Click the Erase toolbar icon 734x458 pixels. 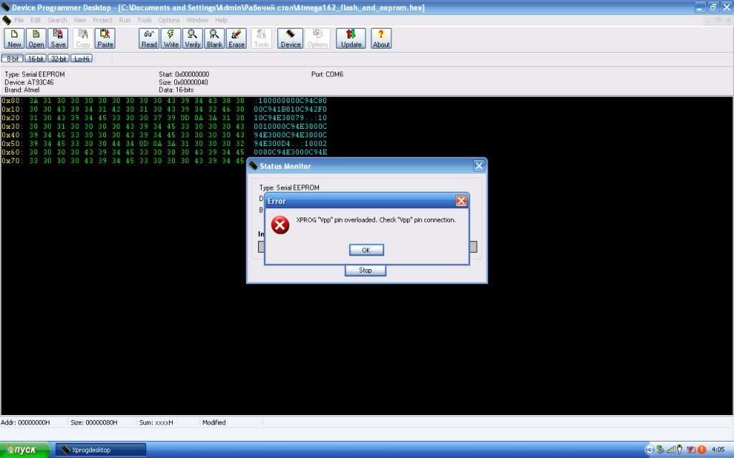[237, 39]
